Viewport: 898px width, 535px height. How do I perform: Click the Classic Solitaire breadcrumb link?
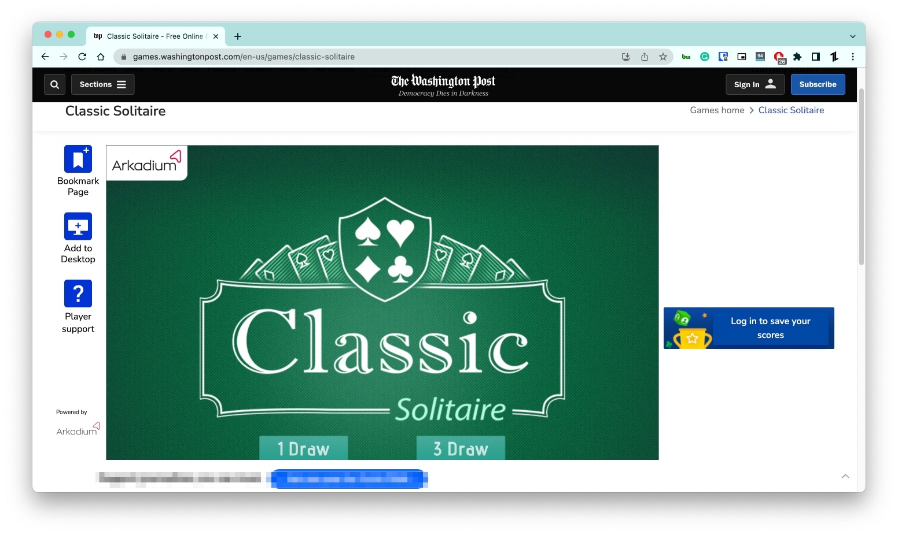point(791,110)
